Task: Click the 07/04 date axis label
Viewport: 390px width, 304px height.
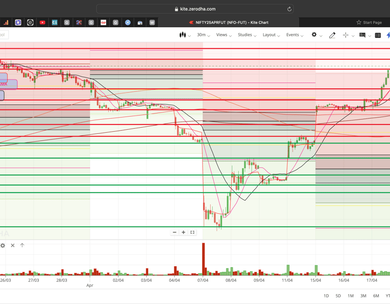Action: coord(203,280)
